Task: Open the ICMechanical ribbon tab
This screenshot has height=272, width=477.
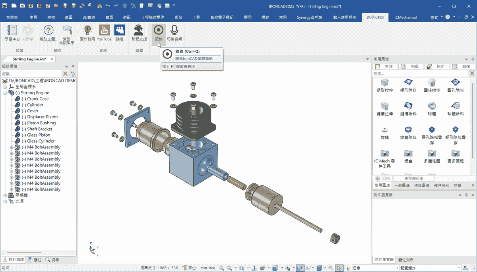Action: 405,17
